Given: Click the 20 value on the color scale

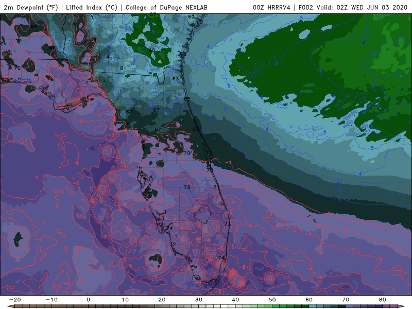Looking at the screenshot, I should click(162, 300).
